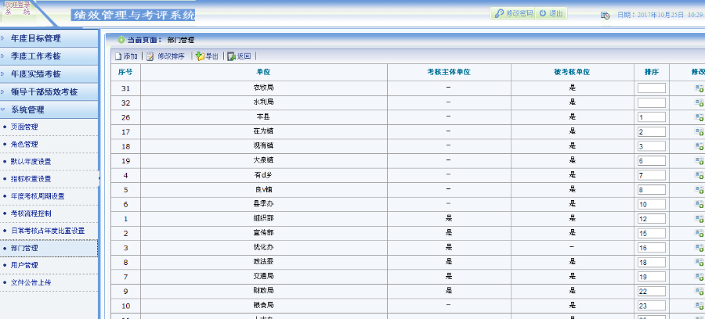Open 日常考核占年度比重设置 in the sidebar

48,231
